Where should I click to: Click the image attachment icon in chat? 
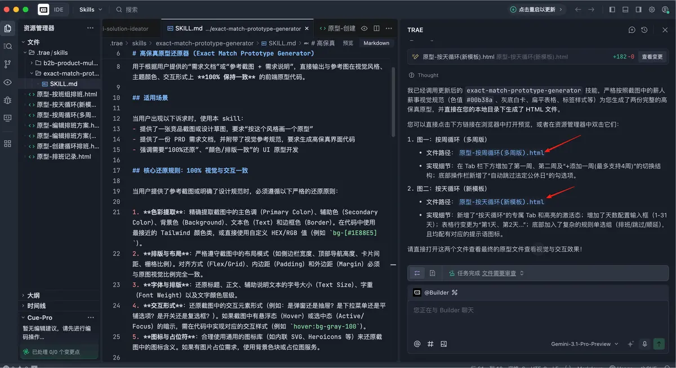click(444, 344)
